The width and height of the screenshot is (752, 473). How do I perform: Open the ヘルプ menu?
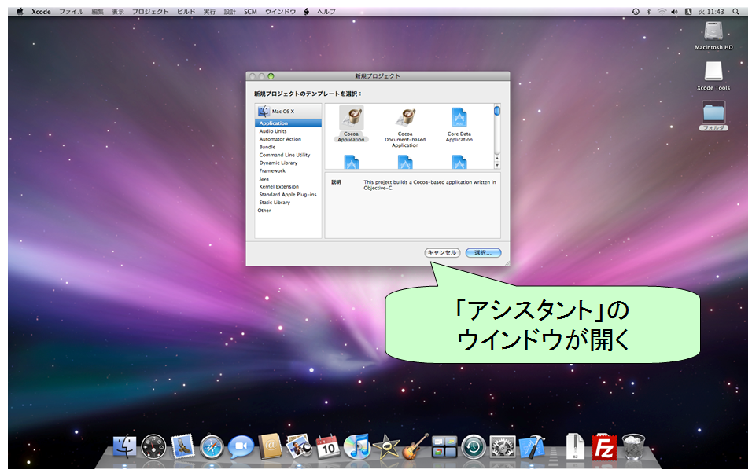326,12
